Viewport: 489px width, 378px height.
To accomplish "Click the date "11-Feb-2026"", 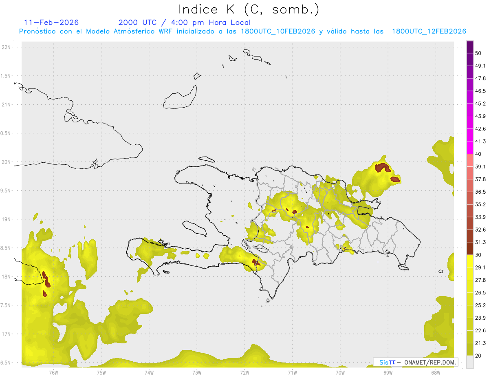I will pyautogui.click(x=51, y=22).
